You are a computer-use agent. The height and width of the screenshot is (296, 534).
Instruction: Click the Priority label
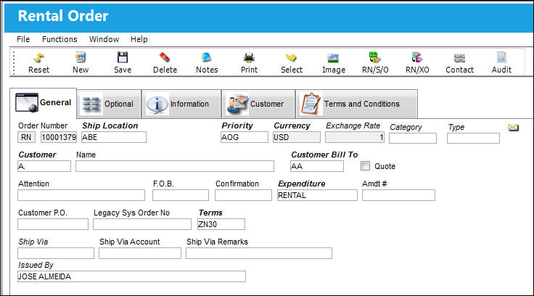237,126
